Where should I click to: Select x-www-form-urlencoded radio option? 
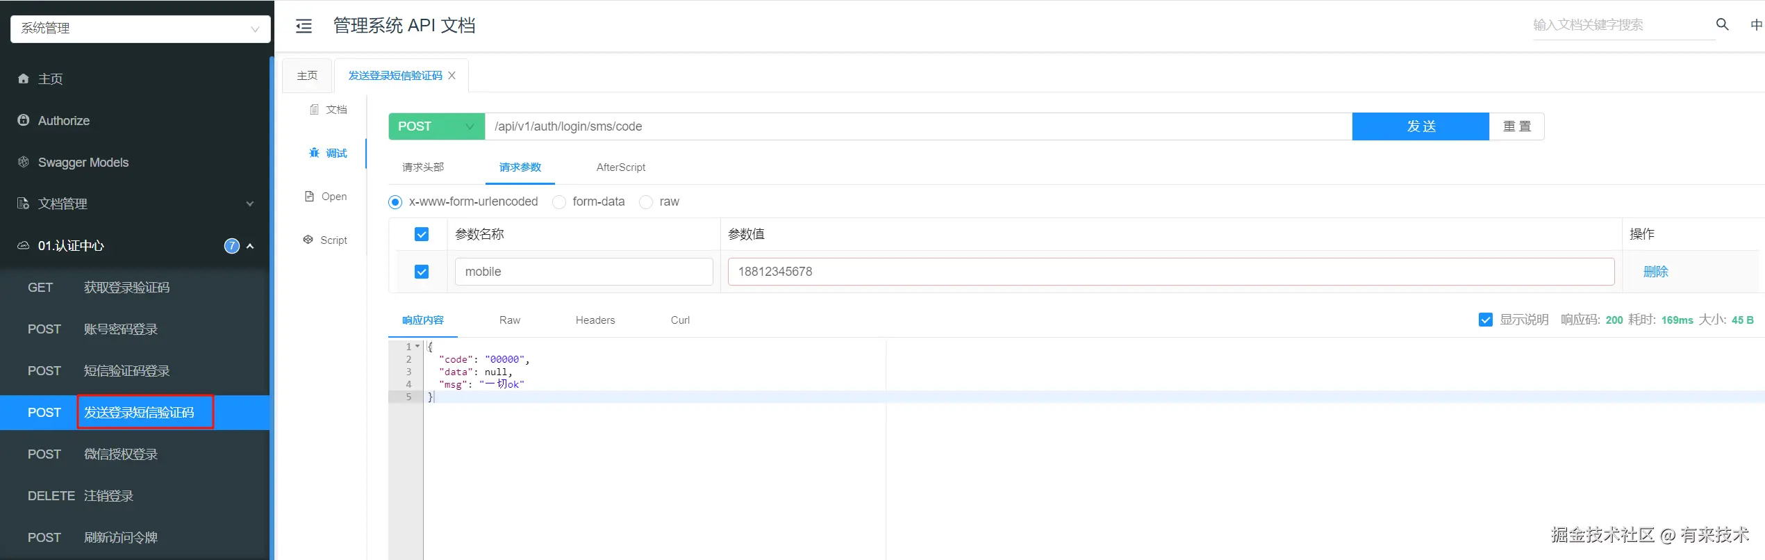395,202
